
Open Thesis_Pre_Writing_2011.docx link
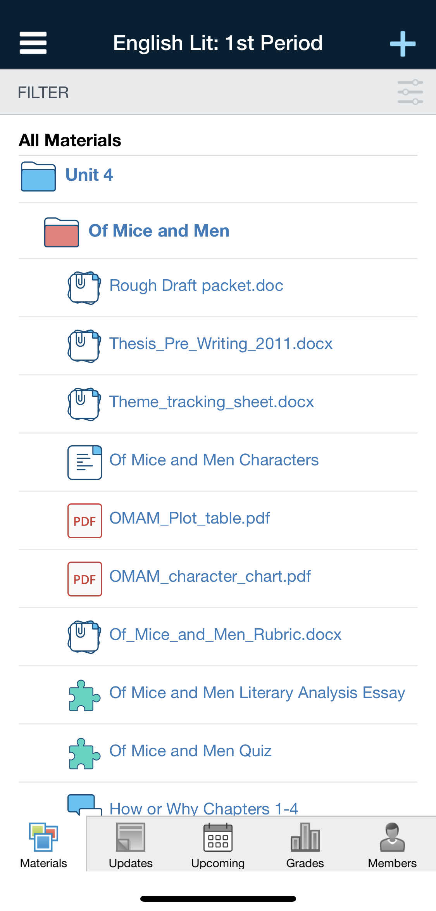point(221,344)
